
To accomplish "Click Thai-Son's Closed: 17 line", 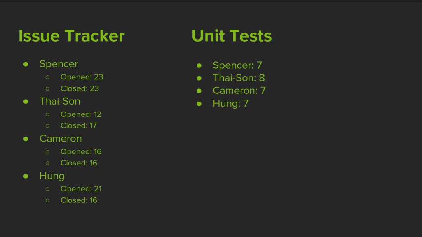I will click(79, 125).
